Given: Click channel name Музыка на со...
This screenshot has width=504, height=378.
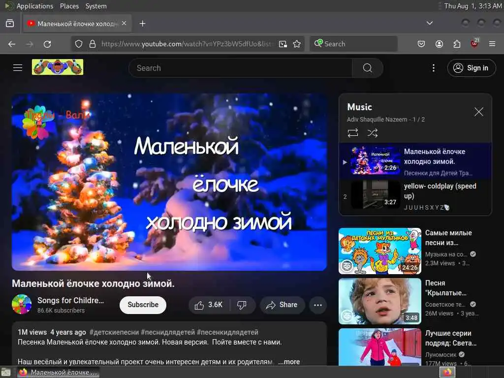Looking at the screenshot, I should click(x=446, y=254).
